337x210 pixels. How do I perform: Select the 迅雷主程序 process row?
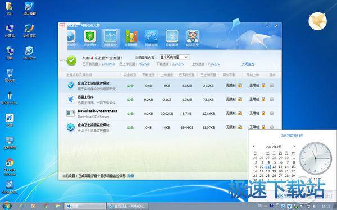pos(170,100)
